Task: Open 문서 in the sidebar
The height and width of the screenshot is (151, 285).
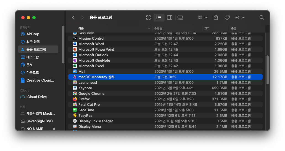Action: [x=38, y=65]
